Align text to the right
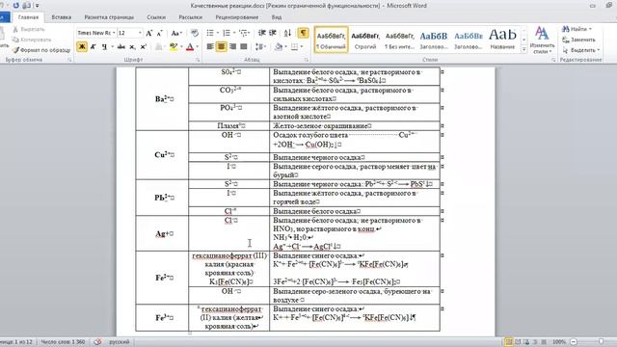Viewport: 617px width, 347px height. (232, 47)
